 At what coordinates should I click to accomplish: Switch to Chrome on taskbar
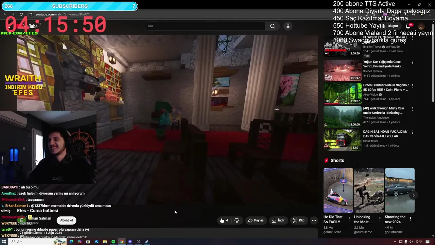pyautogui.click(x=121, y=242)
